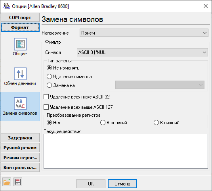Enable Удаление всех ниже ASCII 32
This screenshot has width=212, height=191.
[x=46, y=97]
